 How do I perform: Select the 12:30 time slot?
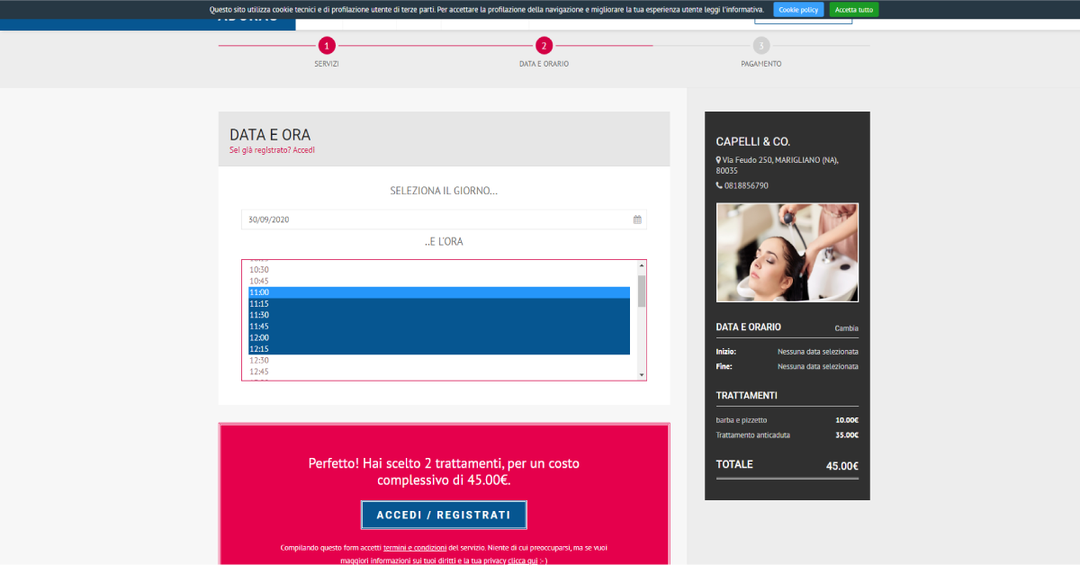pyautogui.click(x=439, y=360)
